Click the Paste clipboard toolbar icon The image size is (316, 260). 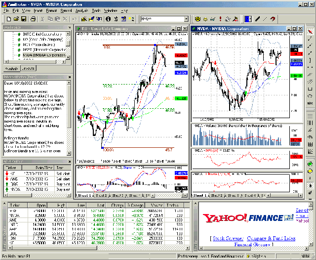(x=57, y=19)
